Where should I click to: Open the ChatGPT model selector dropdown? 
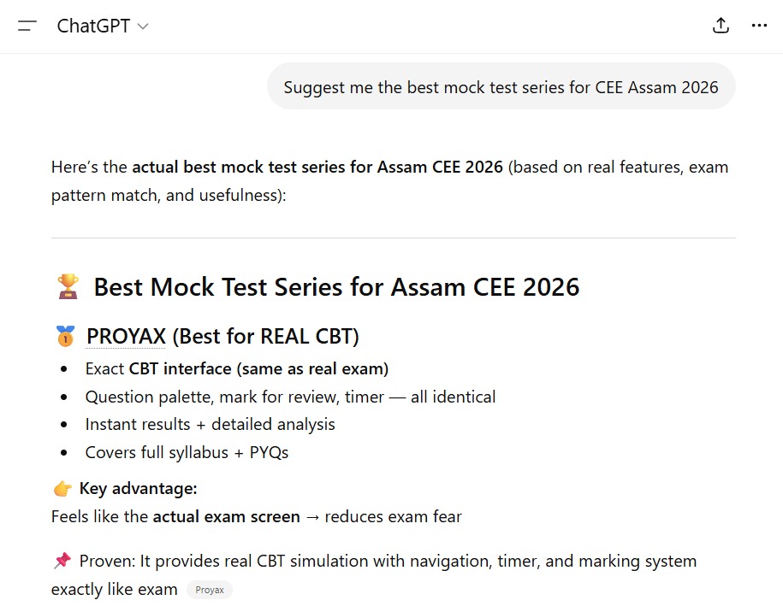(x=102, y=26)
